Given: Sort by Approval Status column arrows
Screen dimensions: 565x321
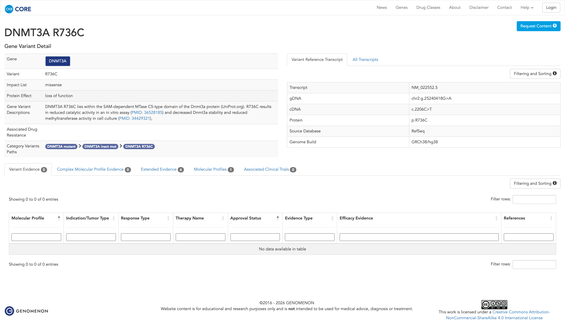Looking at the screenshot, I should pos(277,218).
